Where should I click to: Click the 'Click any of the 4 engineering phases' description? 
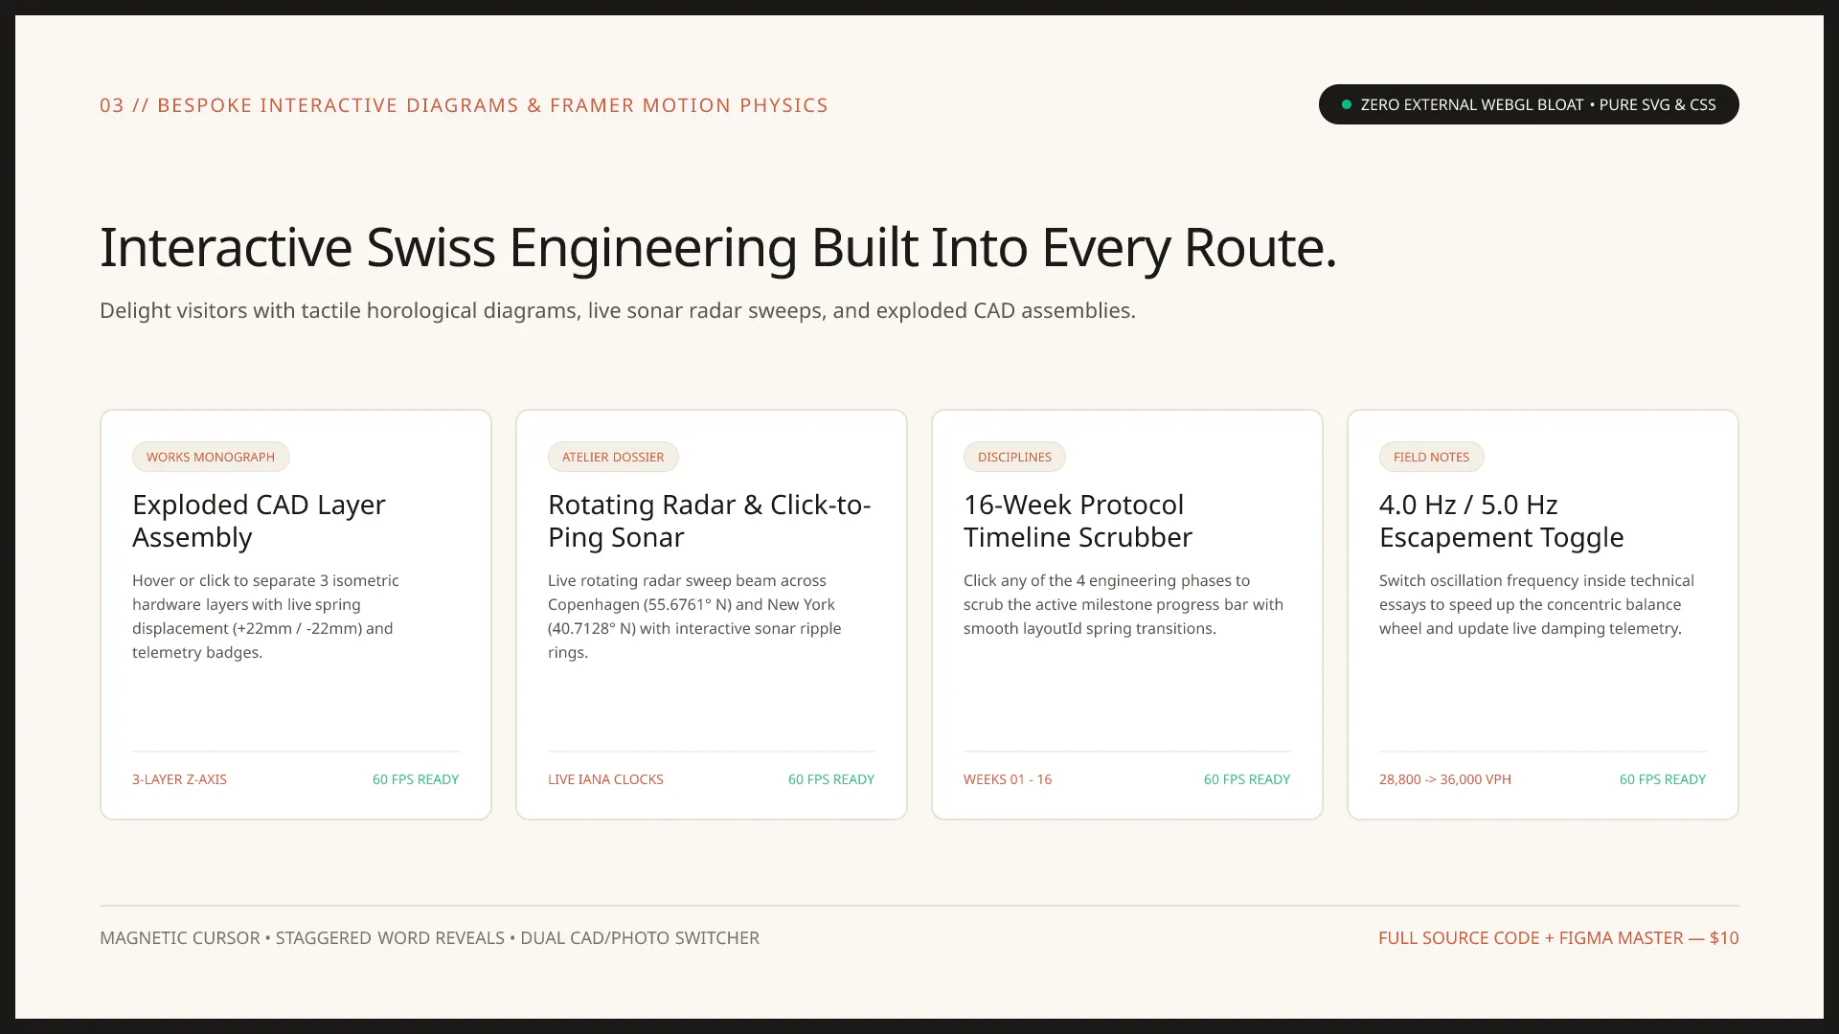[1124, 605]
